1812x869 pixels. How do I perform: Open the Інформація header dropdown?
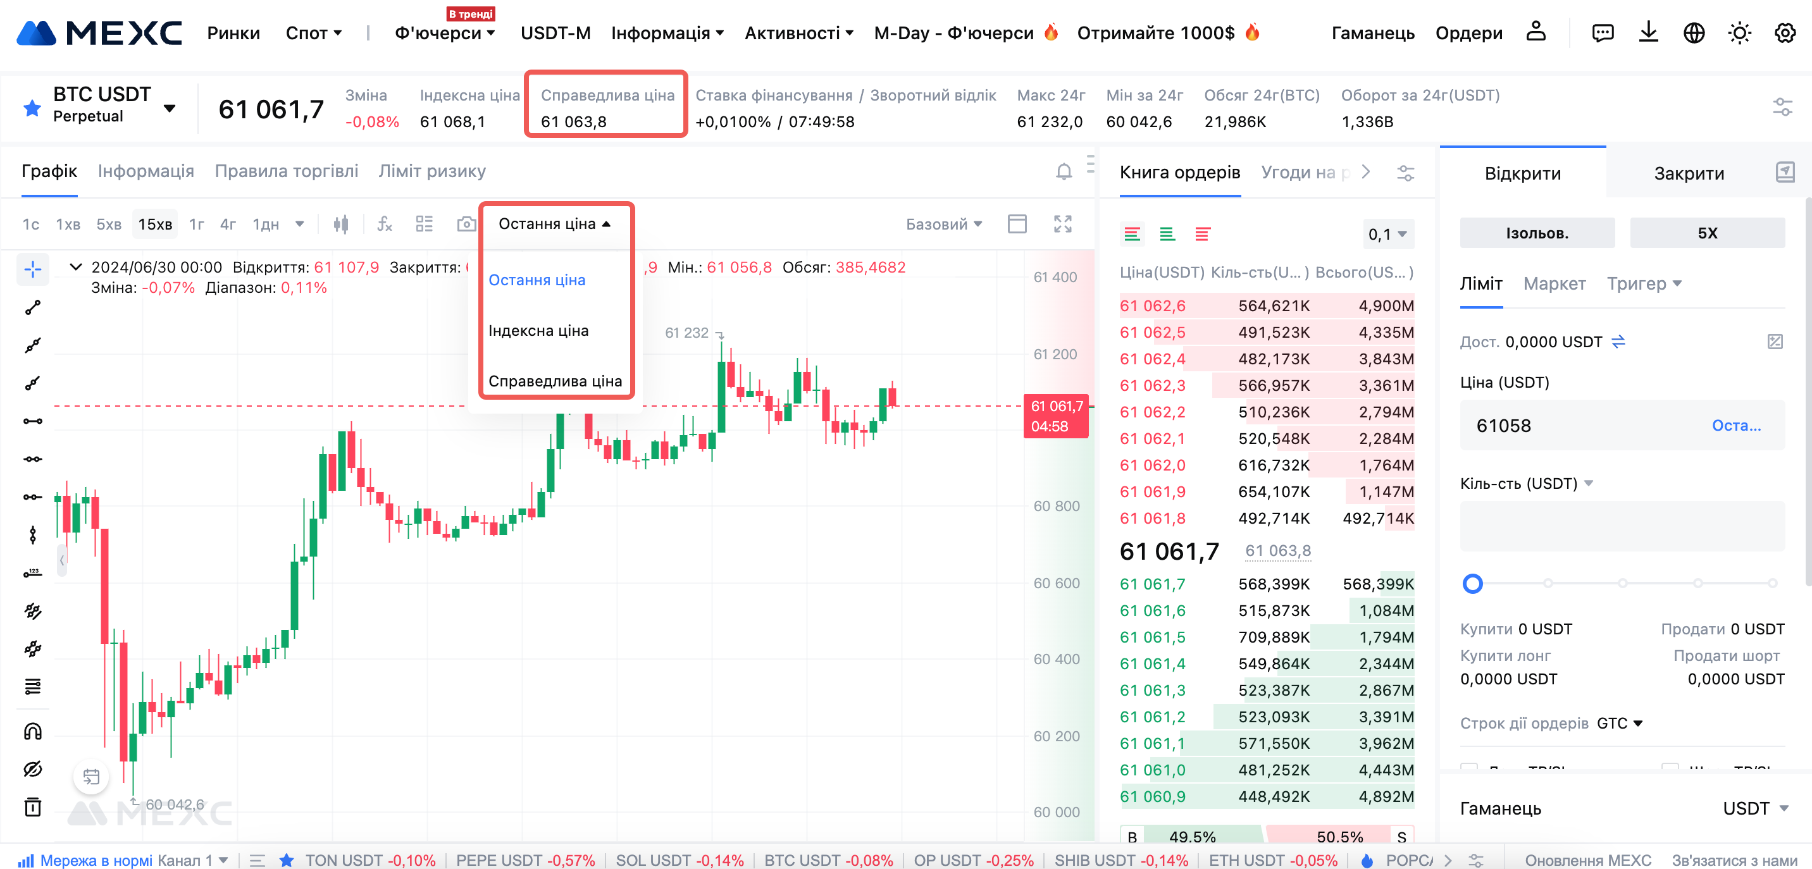(x=667, y=33)
